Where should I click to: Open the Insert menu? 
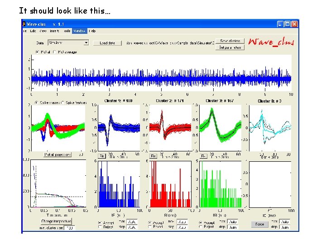(54, 31)
